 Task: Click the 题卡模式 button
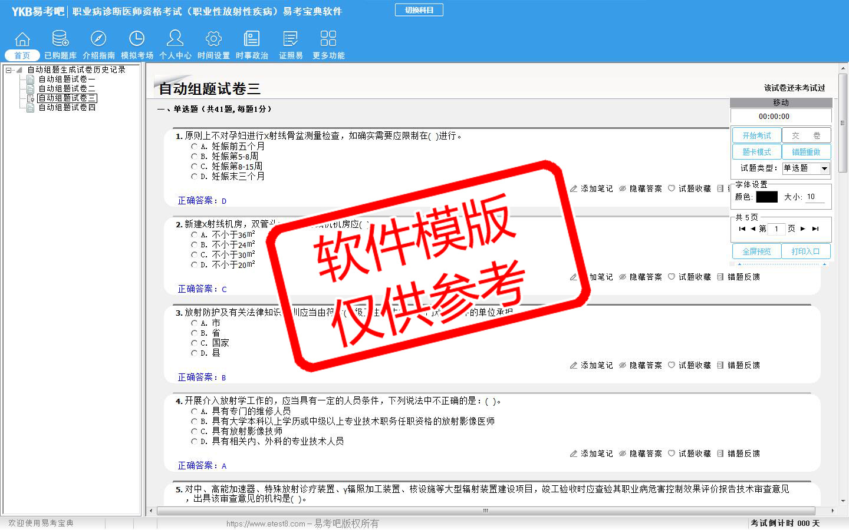coord(756,152)
